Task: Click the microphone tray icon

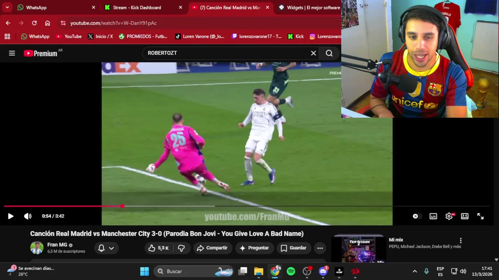Action: [426, 271]
